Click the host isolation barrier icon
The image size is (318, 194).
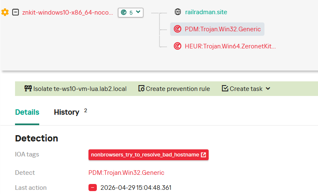tap(28, 88)
